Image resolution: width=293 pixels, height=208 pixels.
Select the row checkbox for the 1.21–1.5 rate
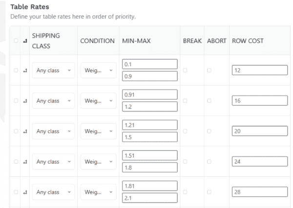coord(16,131)
